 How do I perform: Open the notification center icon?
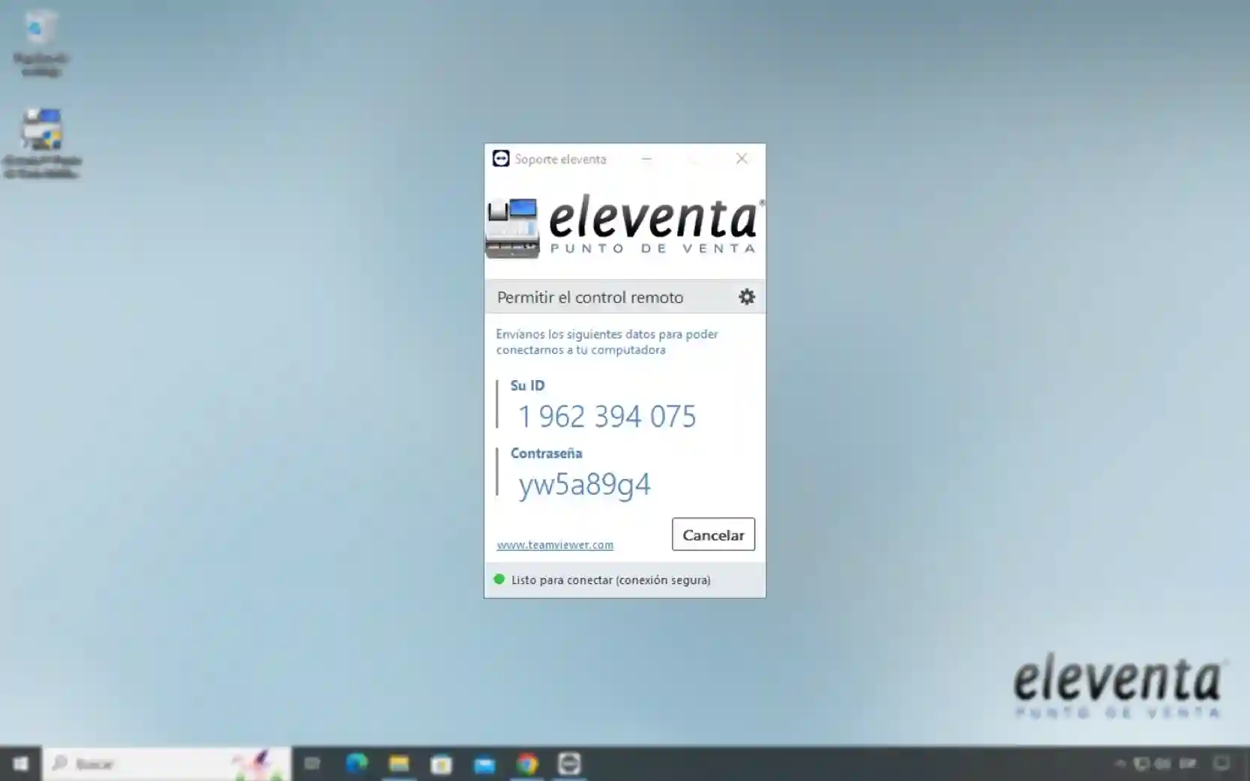coord(1222,764)
